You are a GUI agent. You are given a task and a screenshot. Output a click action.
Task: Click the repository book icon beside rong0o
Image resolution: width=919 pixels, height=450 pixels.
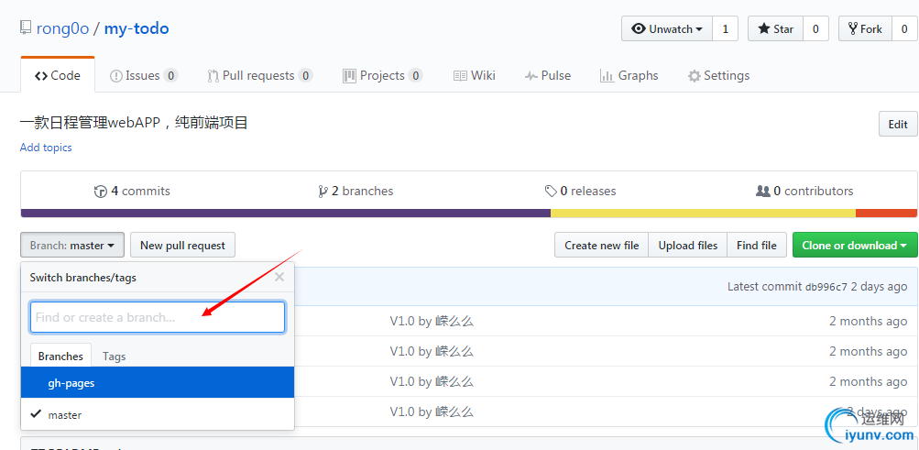[26, 28]
